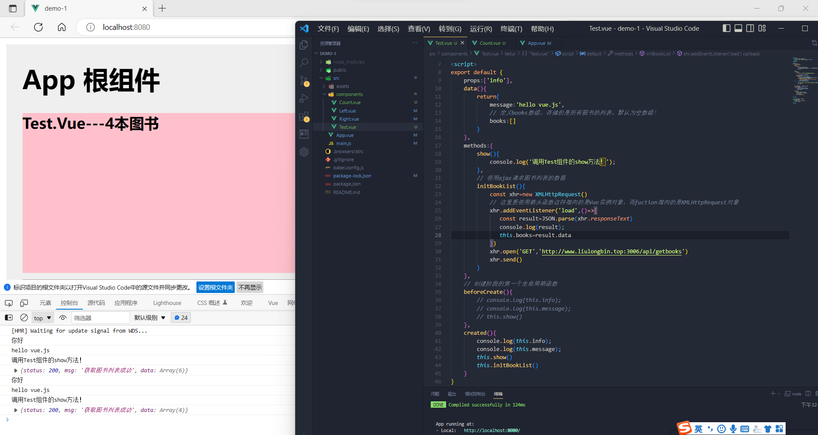Split the terminal pane

[x=808, y=394]
